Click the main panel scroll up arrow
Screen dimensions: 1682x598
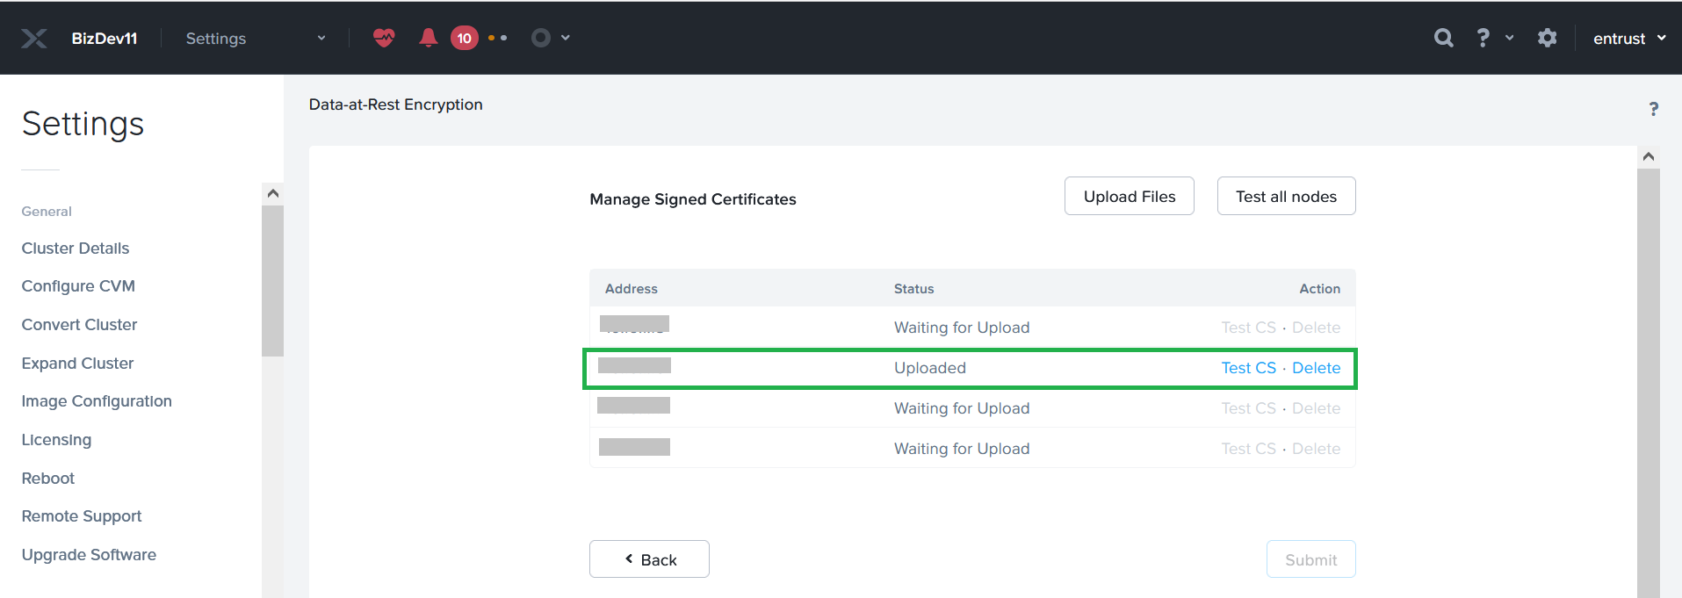coord(1649,156)
